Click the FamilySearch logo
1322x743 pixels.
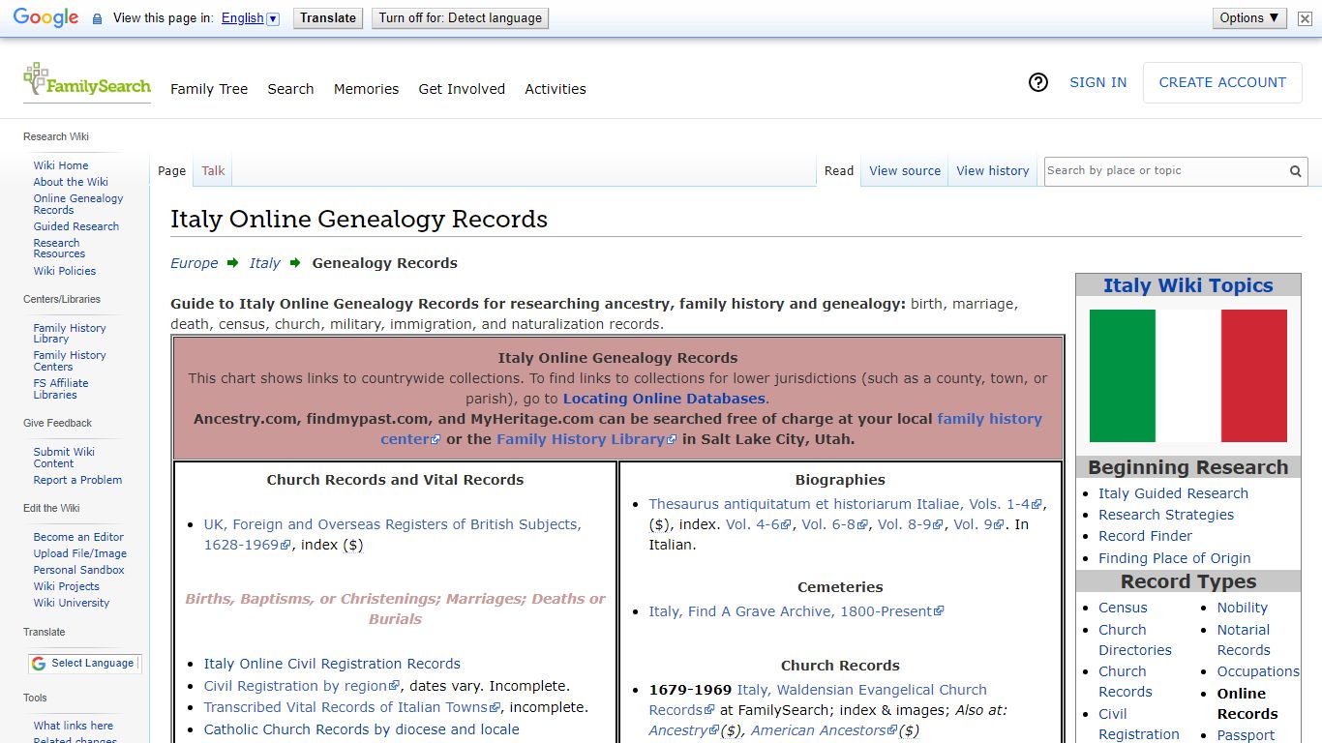coord(87,81)
